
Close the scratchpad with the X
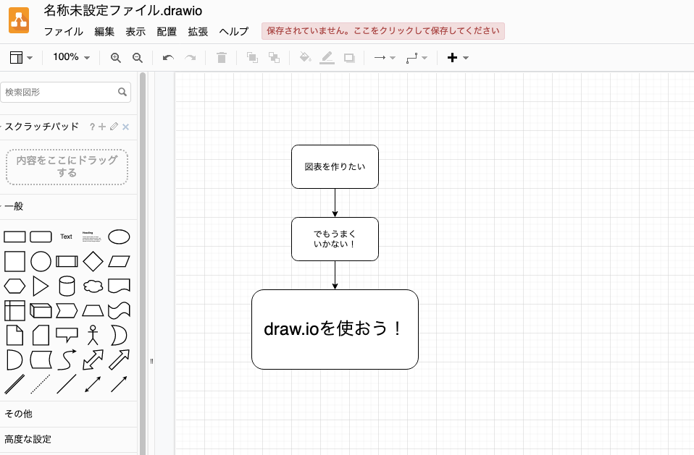pos(125,127)
